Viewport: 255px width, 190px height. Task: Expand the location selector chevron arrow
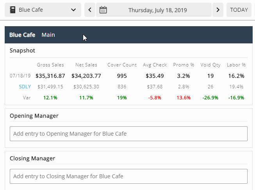pos(73,10)
